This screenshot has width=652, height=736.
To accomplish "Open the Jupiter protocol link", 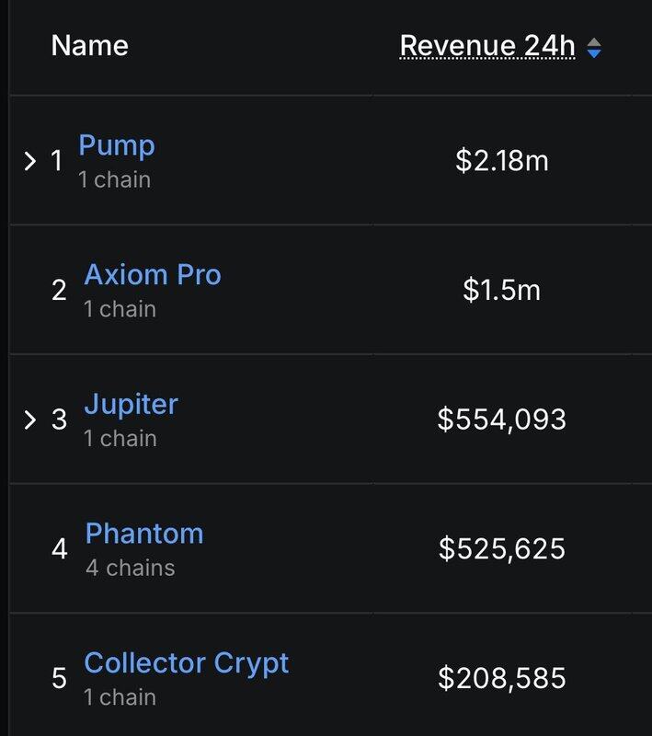I will point(131,405).
